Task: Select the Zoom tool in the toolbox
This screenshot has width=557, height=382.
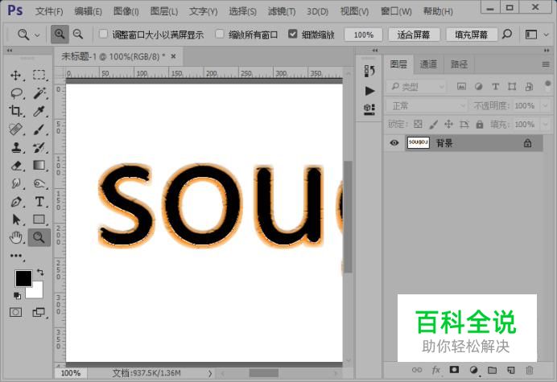Action: click(39, 237)
